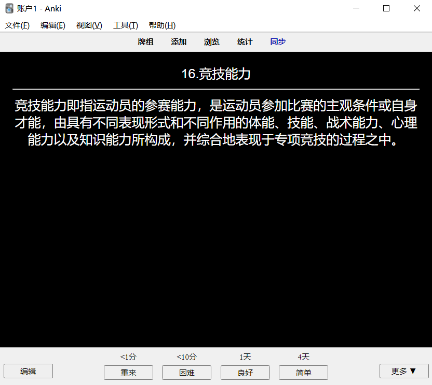Click 同步 to sync collection
Screen dimensions: 432x385
coord(278,42)
